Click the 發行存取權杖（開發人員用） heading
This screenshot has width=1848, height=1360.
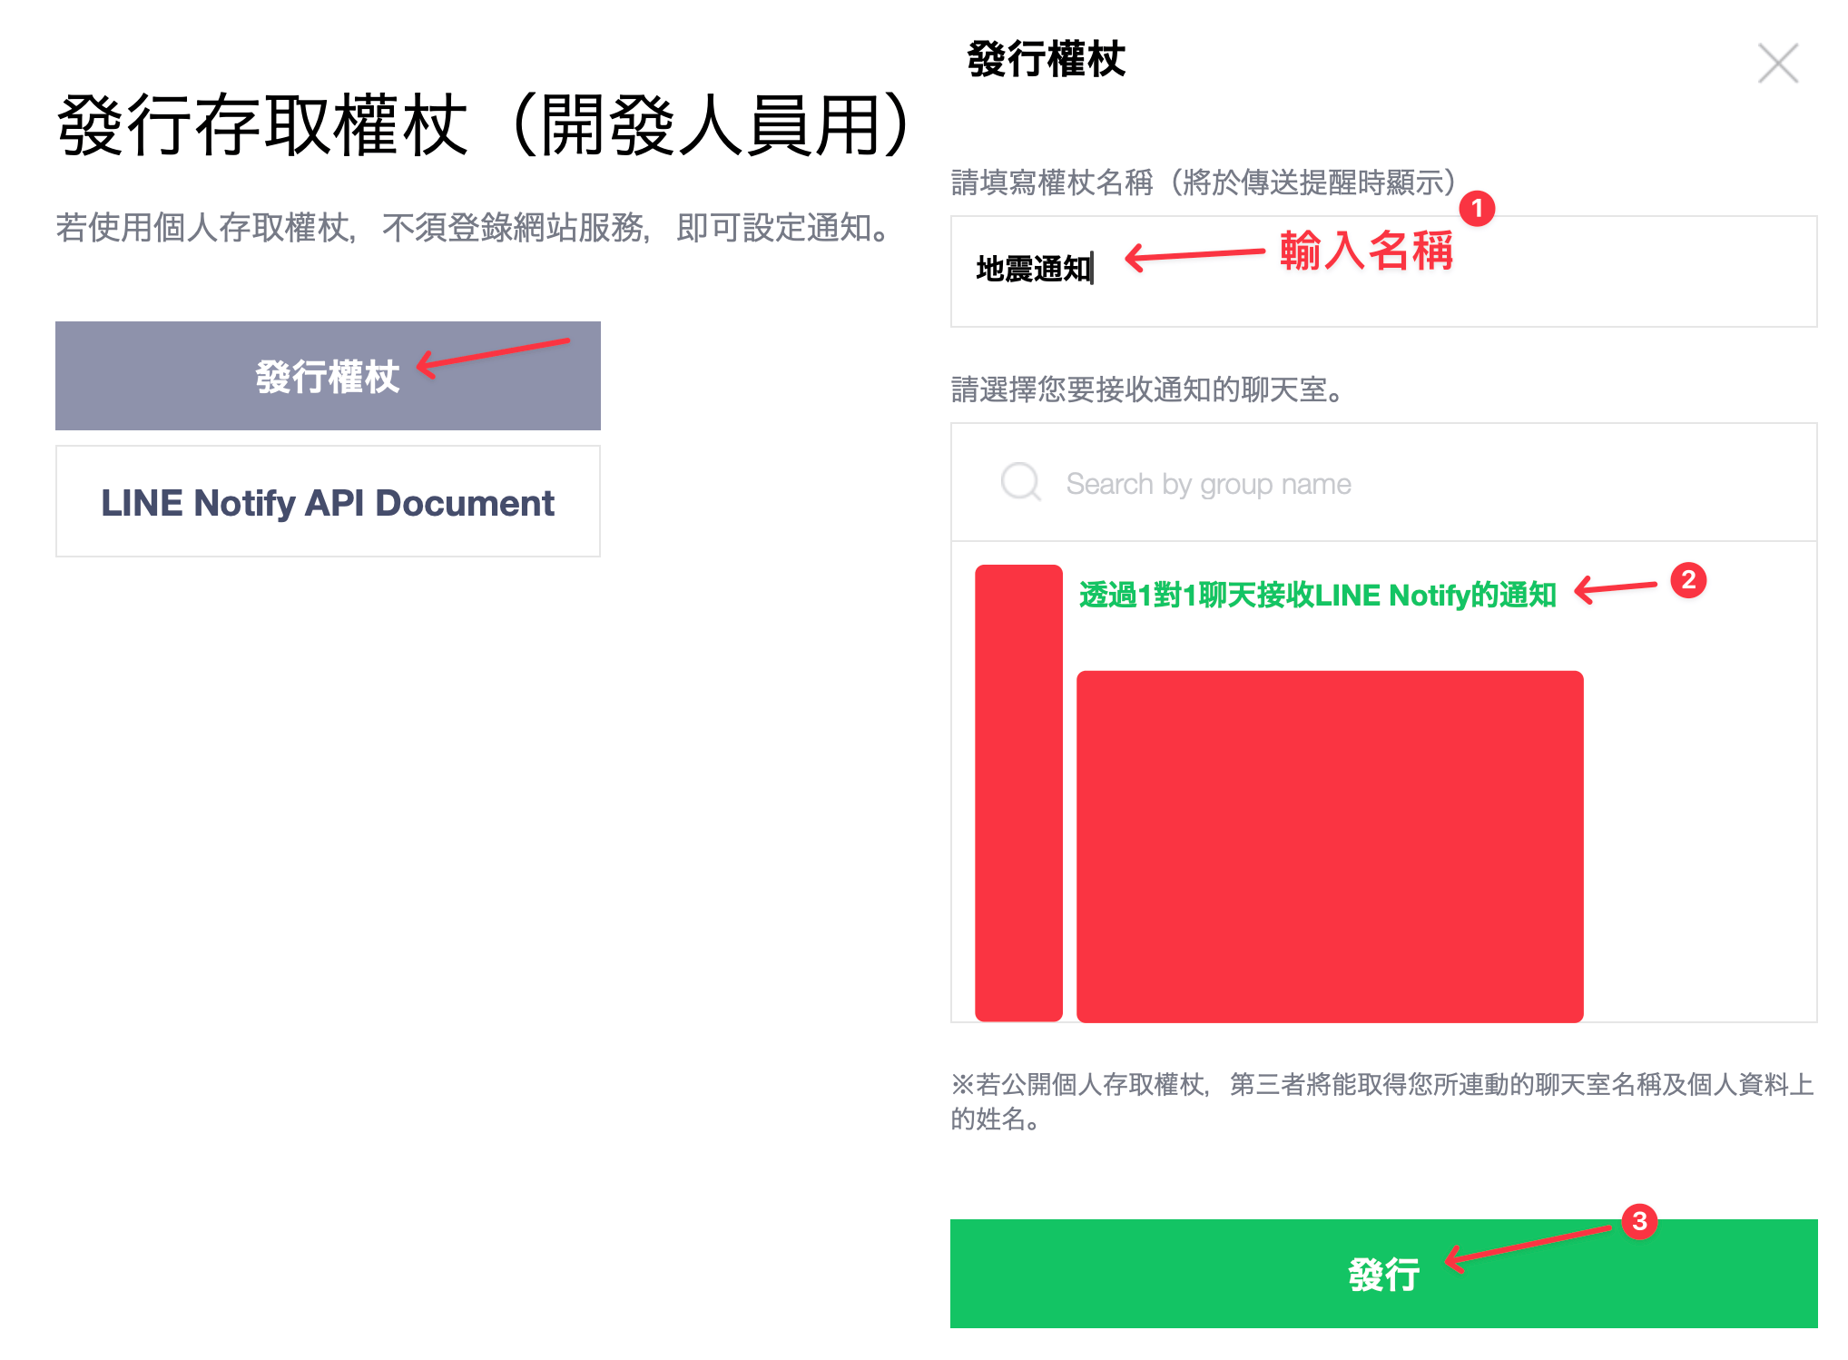[486, 125]
